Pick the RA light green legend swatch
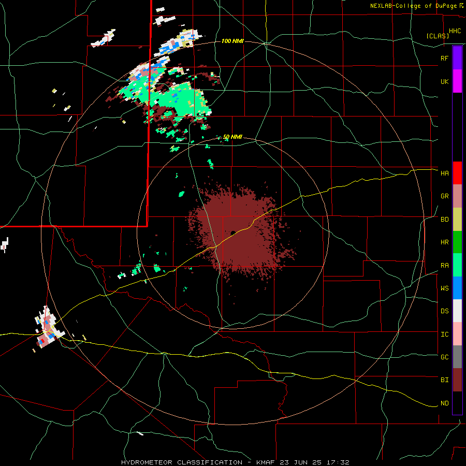 [457, 265]
